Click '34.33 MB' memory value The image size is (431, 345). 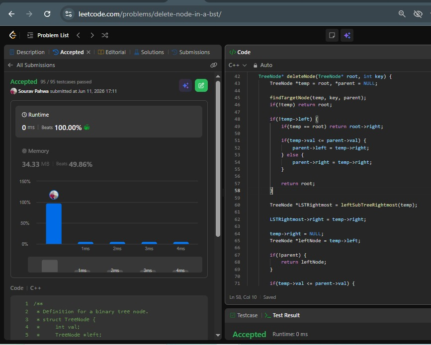tap(35, 164)
